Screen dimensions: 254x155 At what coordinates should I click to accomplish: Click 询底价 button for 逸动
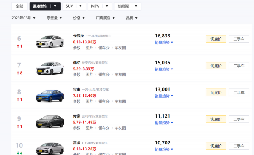(216, 66)
